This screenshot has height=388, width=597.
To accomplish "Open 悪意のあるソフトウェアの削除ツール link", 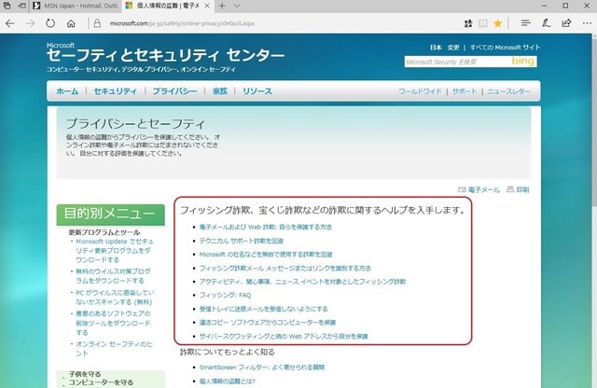I will (113, 323).
